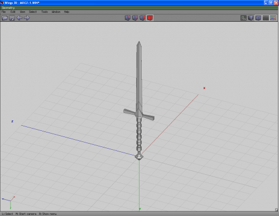
Task: Select the red body selection mode cube
Action: coord(150,18)
